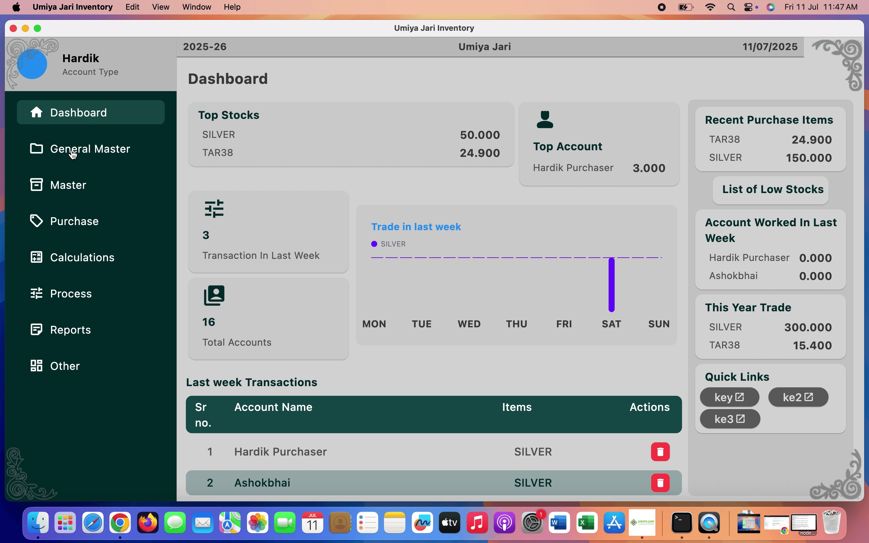Go to the Purchase section in sidebar
This screenshot has height=543, width=869.
pos(74,221)
